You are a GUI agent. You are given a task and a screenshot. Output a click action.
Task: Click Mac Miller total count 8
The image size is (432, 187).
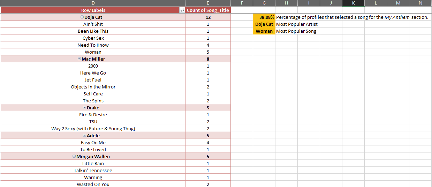coord(208,59)
